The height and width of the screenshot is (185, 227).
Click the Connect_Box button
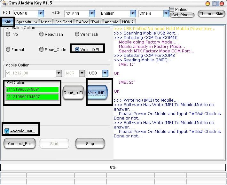pos(20,144)
